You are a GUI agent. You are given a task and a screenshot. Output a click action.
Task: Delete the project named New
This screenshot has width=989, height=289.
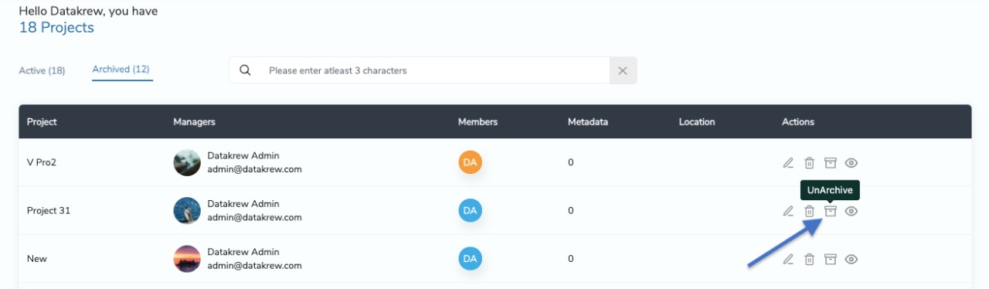coord(809,259)
